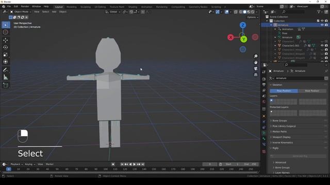Click the Generate Rig button

pyautogui.click(x=298, y=156)
